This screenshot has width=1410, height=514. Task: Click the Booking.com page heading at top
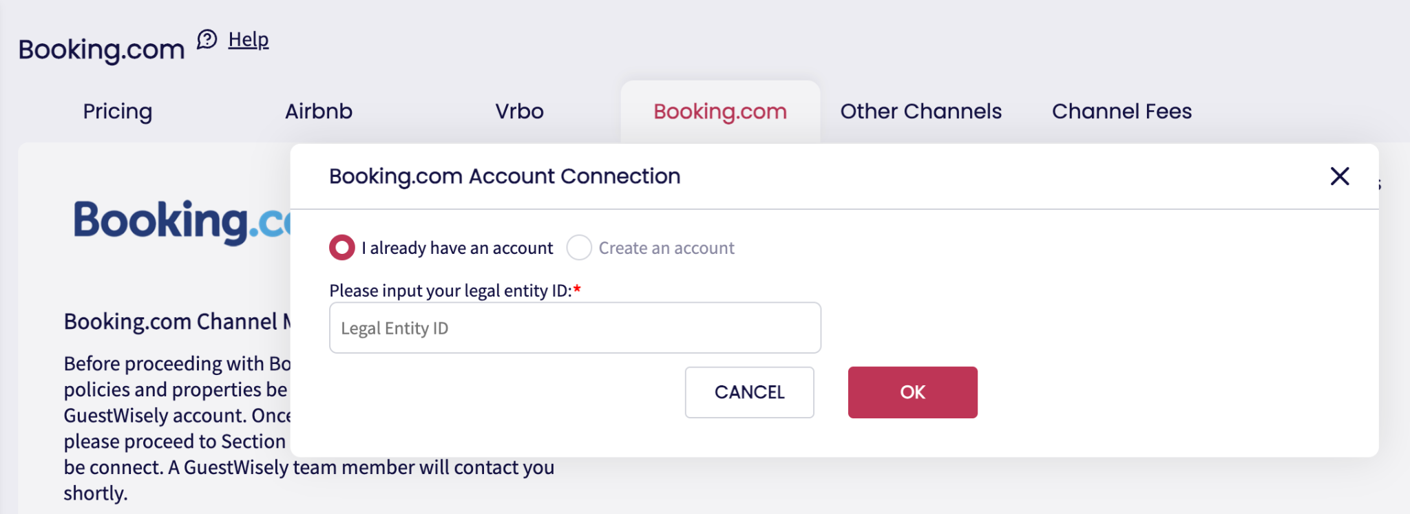pos(101,50)
